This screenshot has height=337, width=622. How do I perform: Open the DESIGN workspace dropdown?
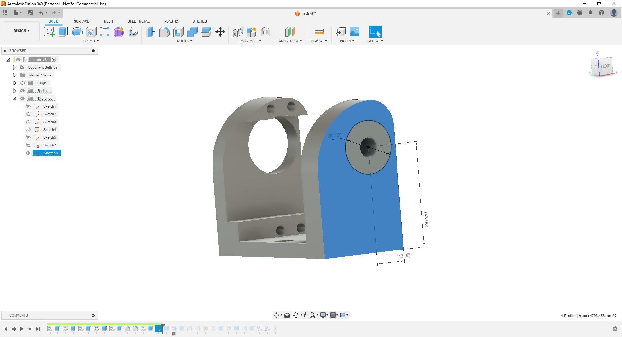[x=21, y=31]
